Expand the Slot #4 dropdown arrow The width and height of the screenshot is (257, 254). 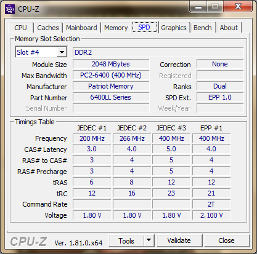[62, 52]
